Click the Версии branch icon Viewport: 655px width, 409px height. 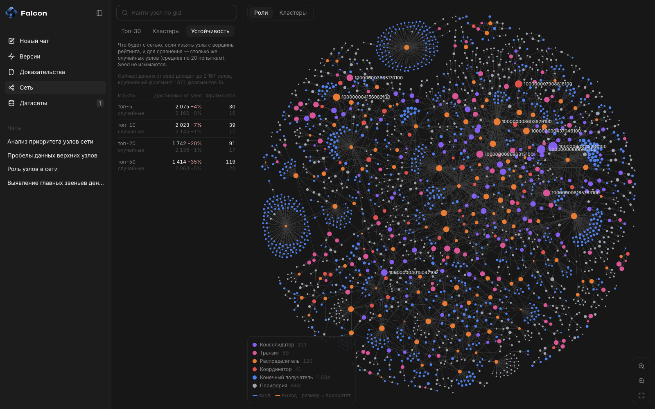11,56
